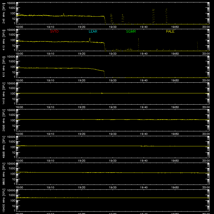Click 19:00 tick label under 245 MHz plot
The width and height of the screenshot is (214, 214).
(19, 27)
